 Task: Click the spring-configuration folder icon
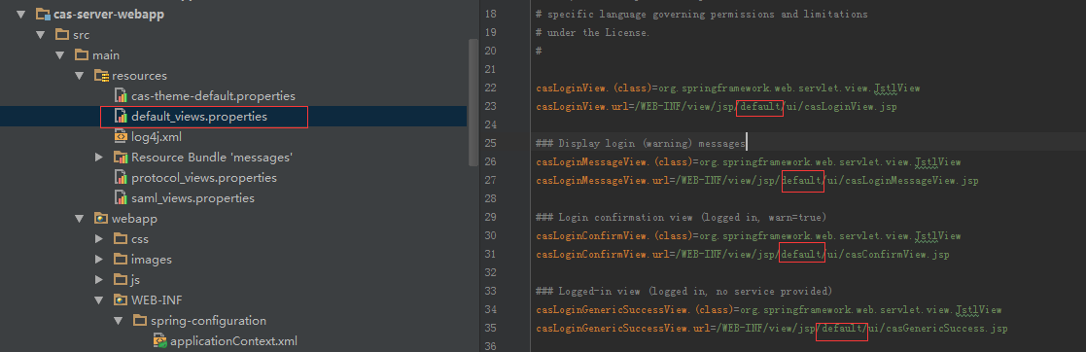pos(140,321)
